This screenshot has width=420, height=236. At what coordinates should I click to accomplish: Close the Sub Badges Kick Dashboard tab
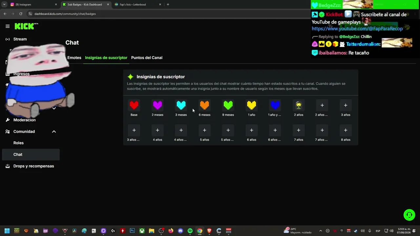(108, 5)
